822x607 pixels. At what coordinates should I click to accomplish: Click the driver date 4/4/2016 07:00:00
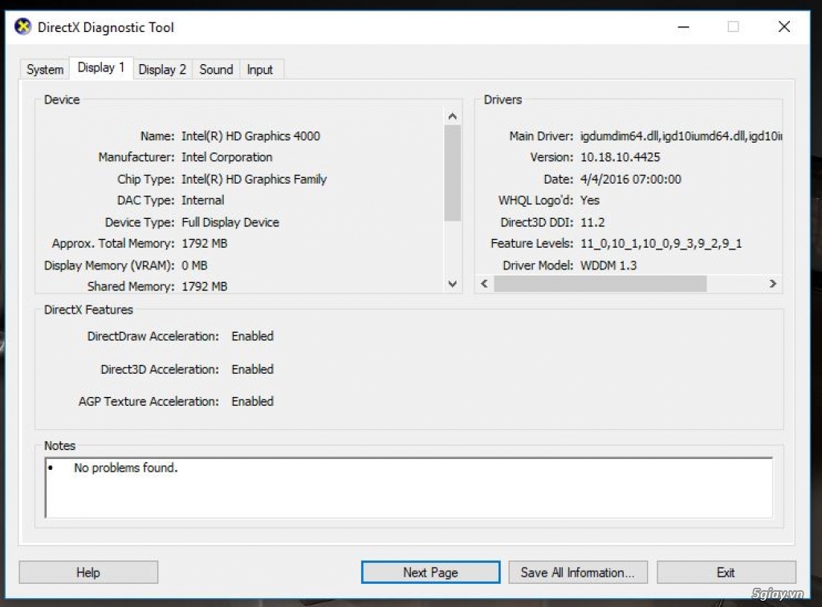tap(631, 179)
